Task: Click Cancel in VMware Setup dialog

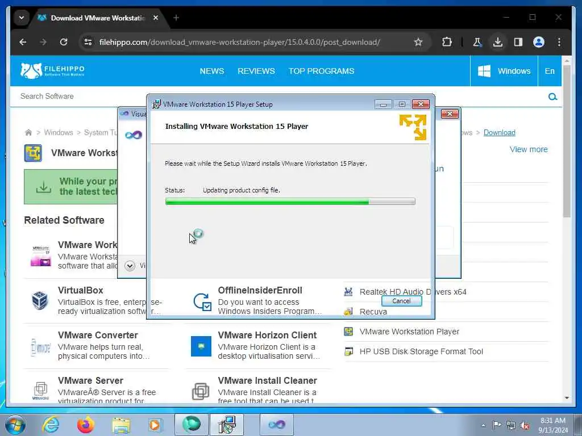Action: [x=401, y=301]
